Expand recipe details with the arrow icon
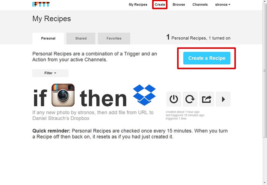The image size is (267, 185). [223, 99]
